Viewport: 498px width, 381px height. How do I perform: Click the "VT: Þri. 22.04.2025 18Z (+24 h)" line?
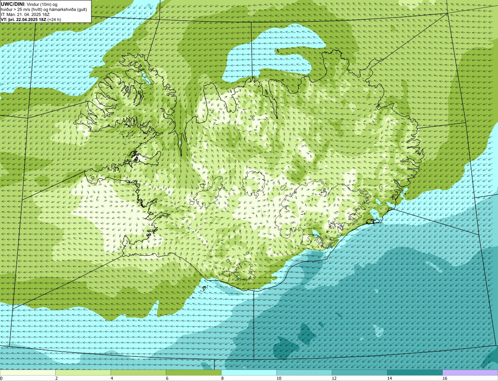tap(31, 19)
